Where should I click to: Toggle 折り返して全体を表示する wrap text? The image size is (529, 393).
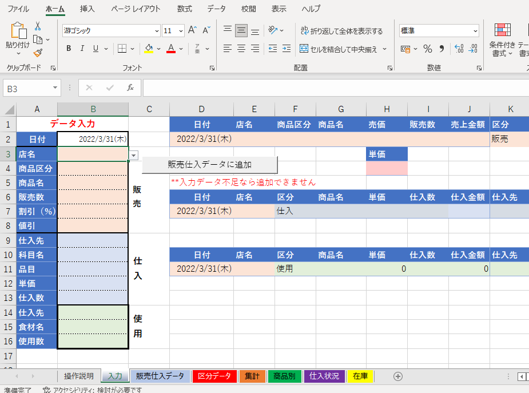342,31
